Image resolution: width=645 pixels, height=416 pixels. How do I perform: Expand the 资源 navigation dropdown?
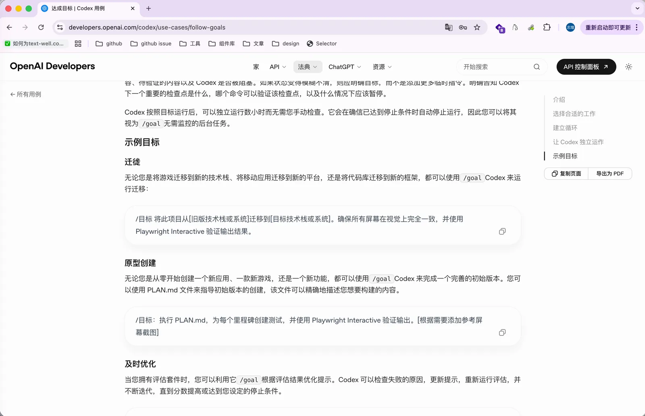pos(382,67)
